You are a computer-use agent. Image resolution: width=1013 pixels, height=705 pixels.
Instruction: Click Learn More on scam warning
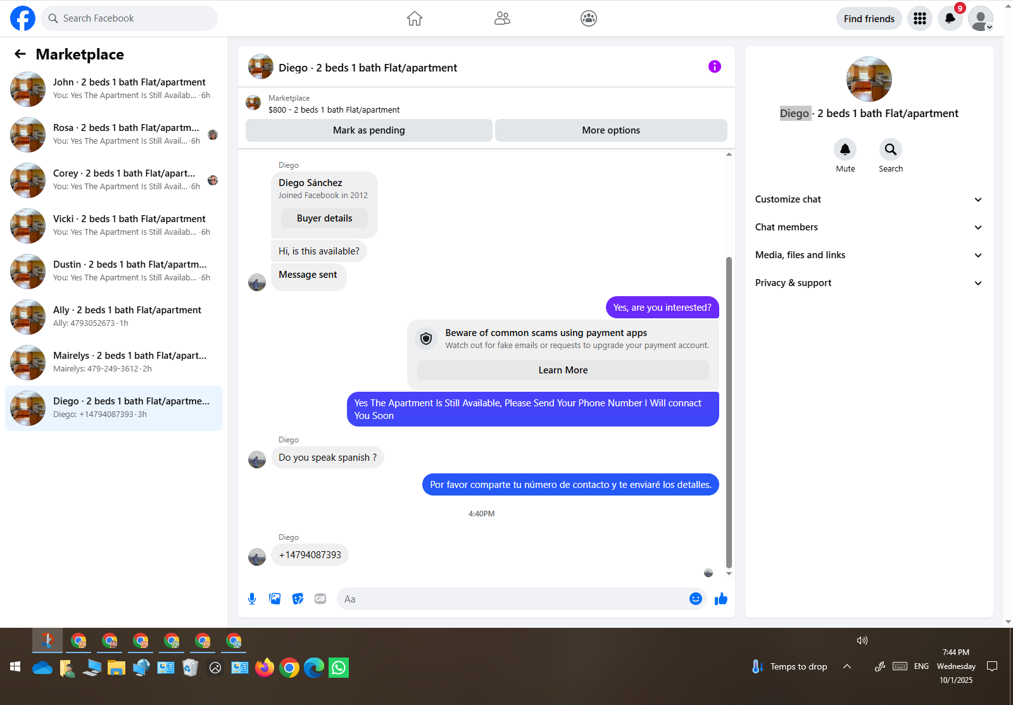(x=563, y=370)
